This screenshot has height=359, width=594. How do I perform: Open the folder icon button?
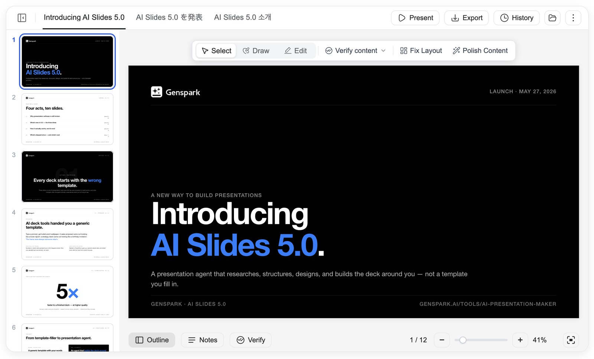552,18
